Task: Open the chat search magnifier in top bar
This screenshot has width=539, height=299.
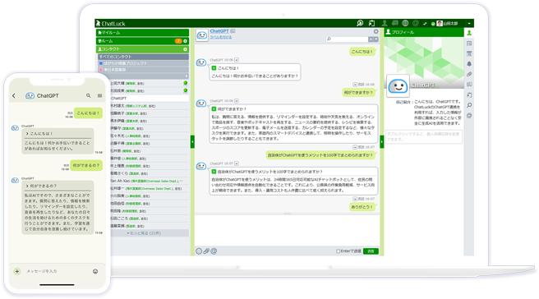Action: coord(360,23)
